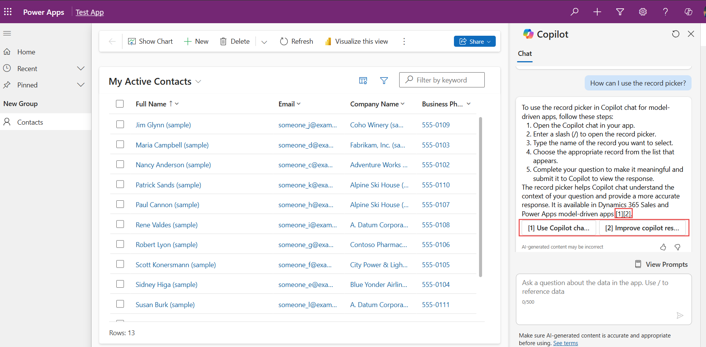The width and height of the screenshot is (706, 347).
Task: Give thumbs up to Copilot response
Action: pos(663,247)
